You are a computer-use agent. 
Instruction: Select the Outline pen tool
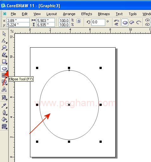[4, 113]
